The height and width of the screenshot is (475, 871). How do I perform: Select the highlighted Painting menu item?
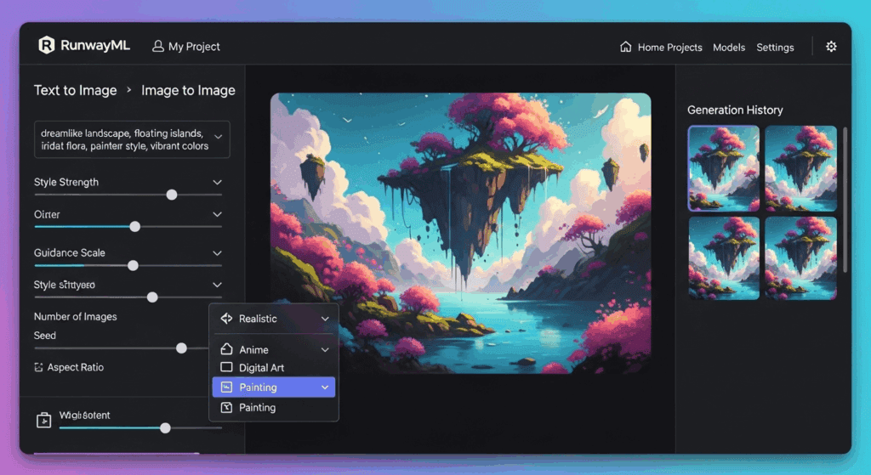tap(273, 387)
